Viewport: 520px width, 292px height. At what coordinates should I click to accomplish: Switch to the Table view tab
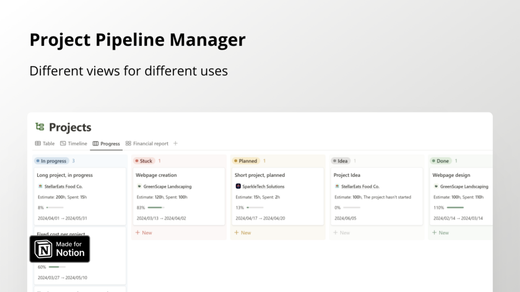pos(45,144)
